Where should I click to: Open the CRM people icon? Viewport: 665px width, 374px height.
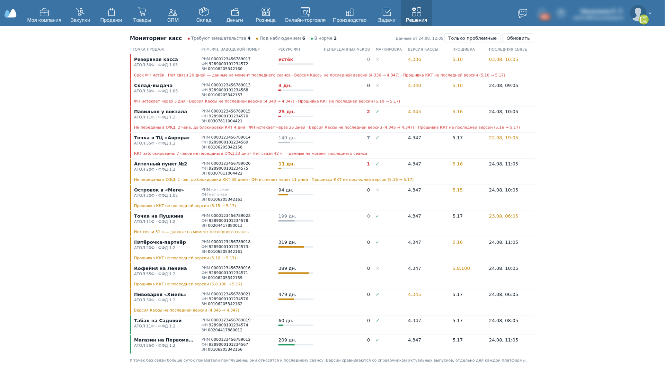173,12
